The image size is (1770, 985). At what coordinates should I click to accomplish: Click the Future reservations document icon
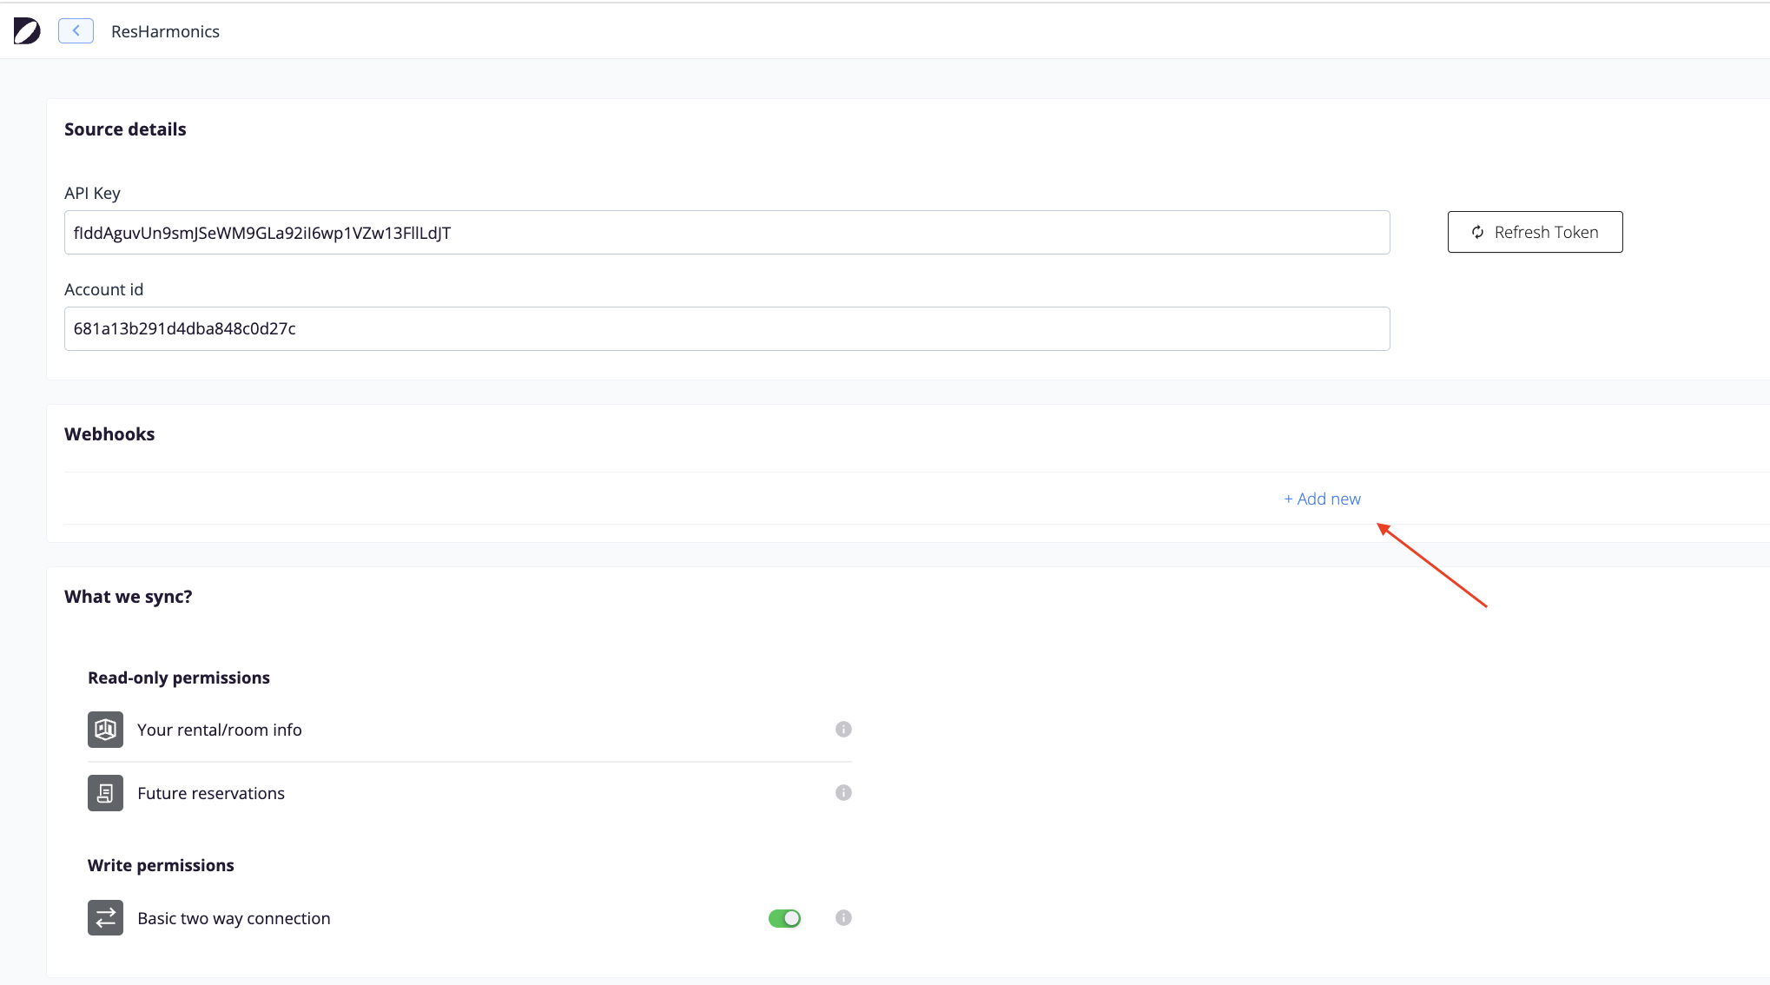pyautogui.click(x=104, y=792)
